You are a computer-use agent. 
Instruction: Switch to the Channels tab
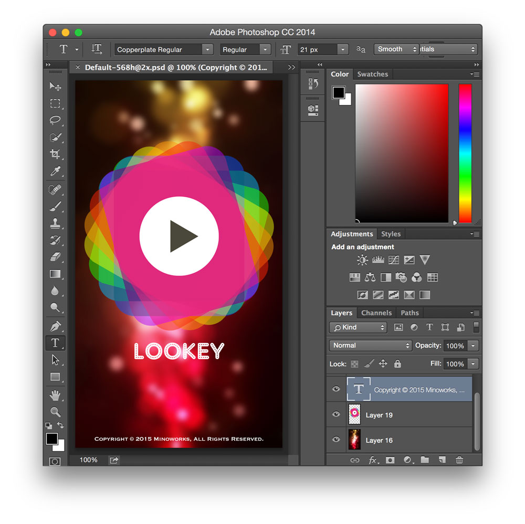[376, 313]
